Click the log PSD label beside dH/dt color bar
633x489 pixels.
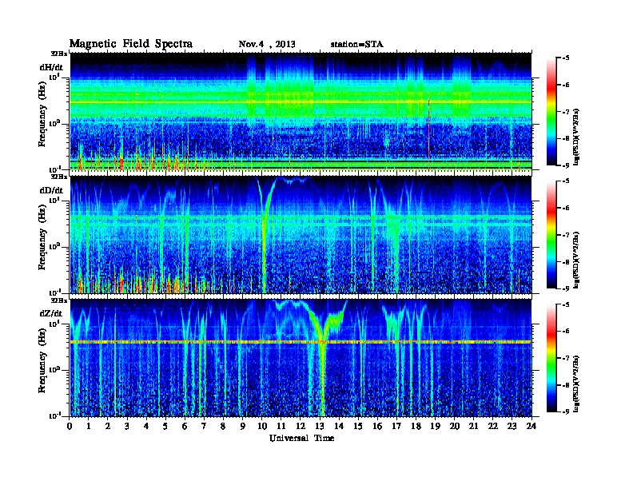576,137
